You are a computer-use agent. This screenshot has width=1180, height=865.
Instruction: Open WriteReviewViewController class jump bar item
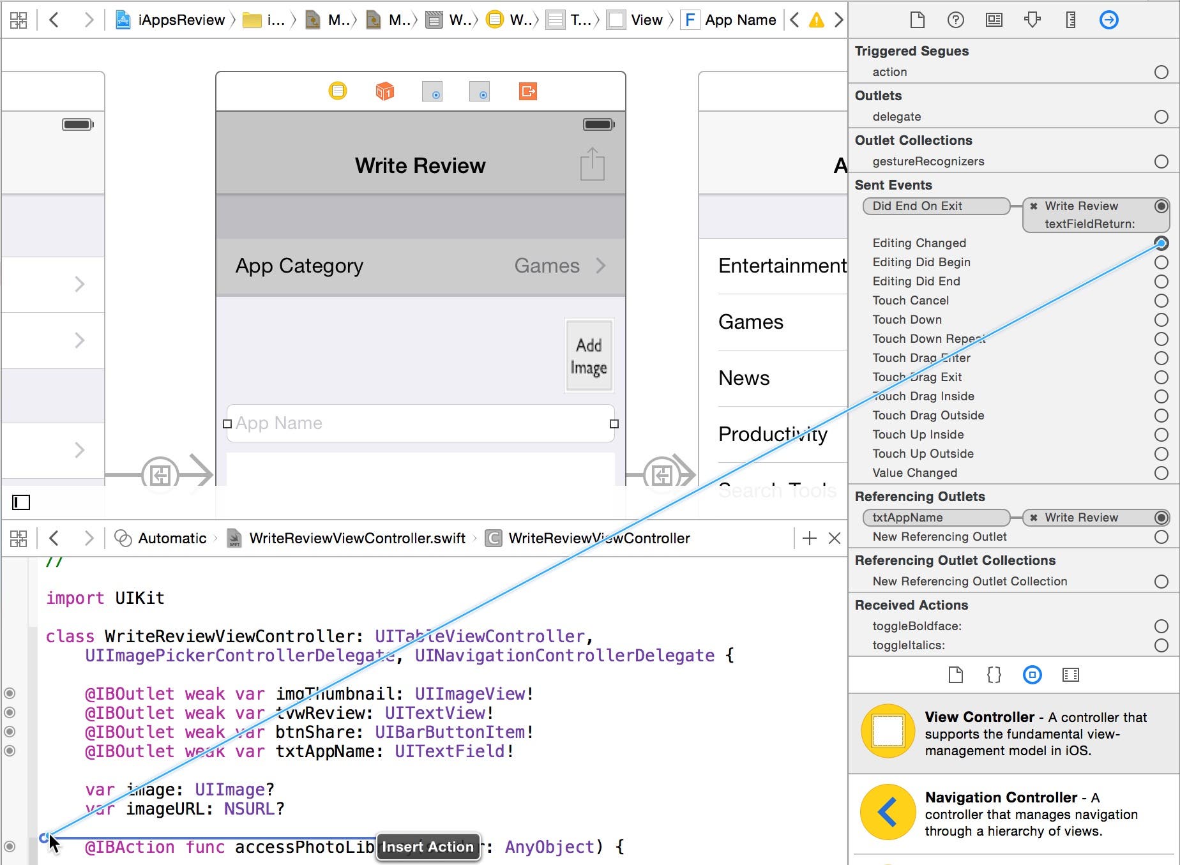(587, 538)
